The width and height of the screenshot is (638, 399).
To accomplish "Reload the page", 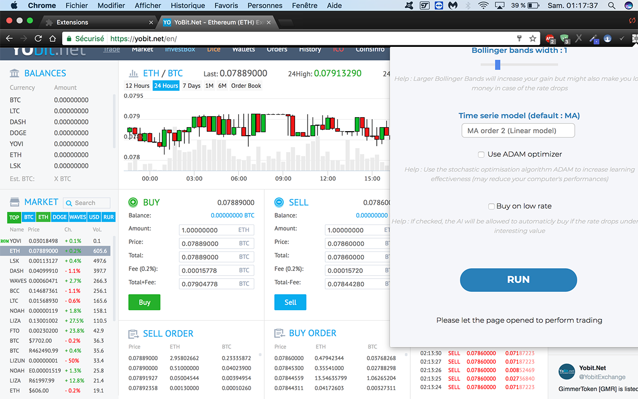I will tap(38, 38).
